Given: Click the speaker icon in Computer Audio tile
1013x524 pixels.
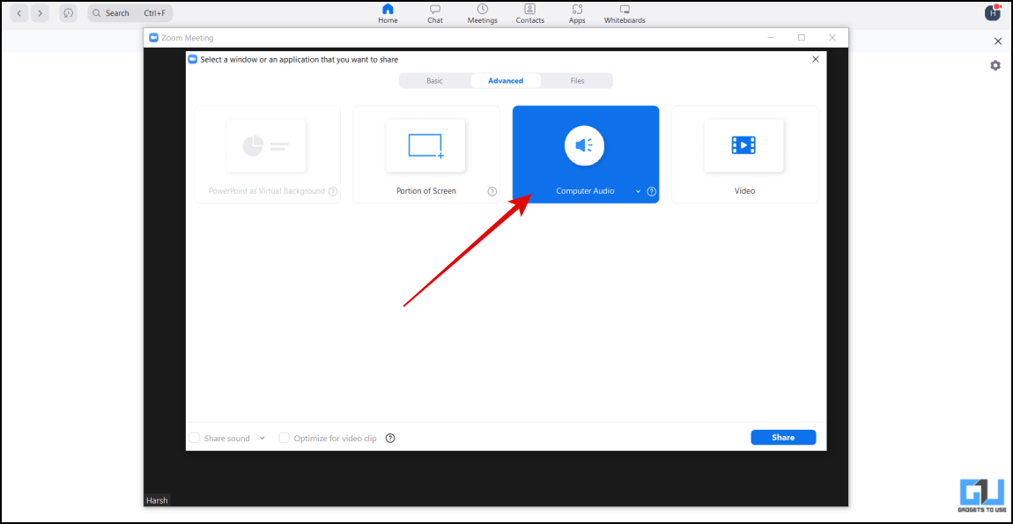Looking at the screenshot, I should [584, 145].
